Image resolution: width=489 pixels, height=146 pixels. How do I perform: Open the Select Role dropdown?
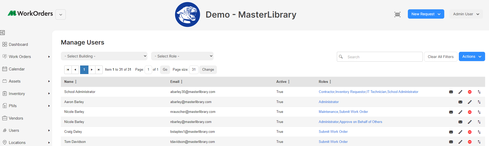pos(182,56)
